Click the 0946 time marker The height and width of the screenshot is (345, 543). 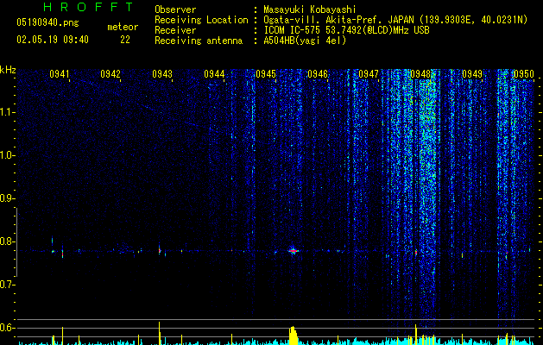point(318,74)
